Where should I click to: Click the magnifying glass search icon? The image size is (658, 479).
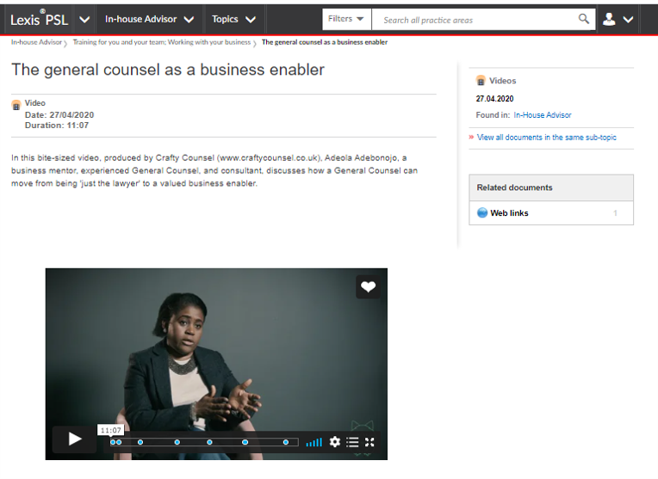coord(584,19)
